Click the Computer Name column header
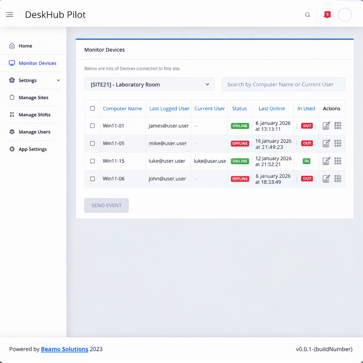The image size is (363, 363). [122, 108]
